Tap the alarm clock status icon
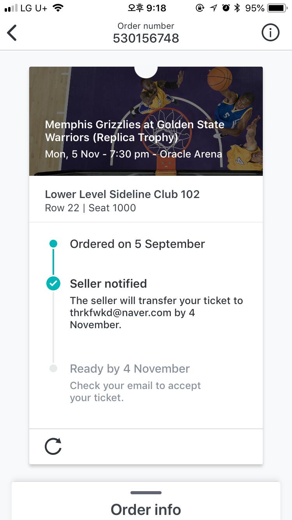Viewport: 292px width, 520px height. tap(226, 8)
